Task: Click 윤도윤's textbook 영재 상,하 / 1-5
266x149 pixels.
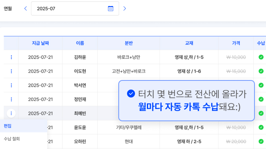Action: [189, 127]
